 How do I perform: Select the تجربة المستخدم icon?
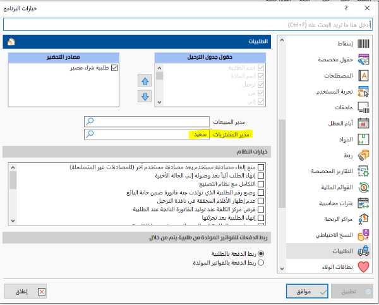click(x=363, y=92)
